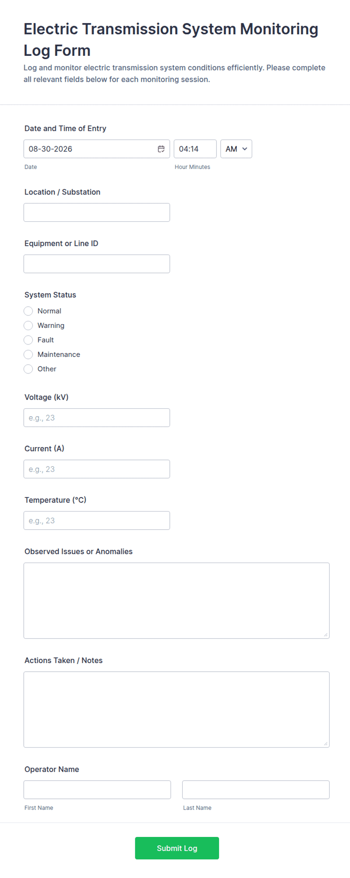This screenshot has width=350, height=878.
Task: Click into the Voltage (kV) input
Action: tap(97, 418)
